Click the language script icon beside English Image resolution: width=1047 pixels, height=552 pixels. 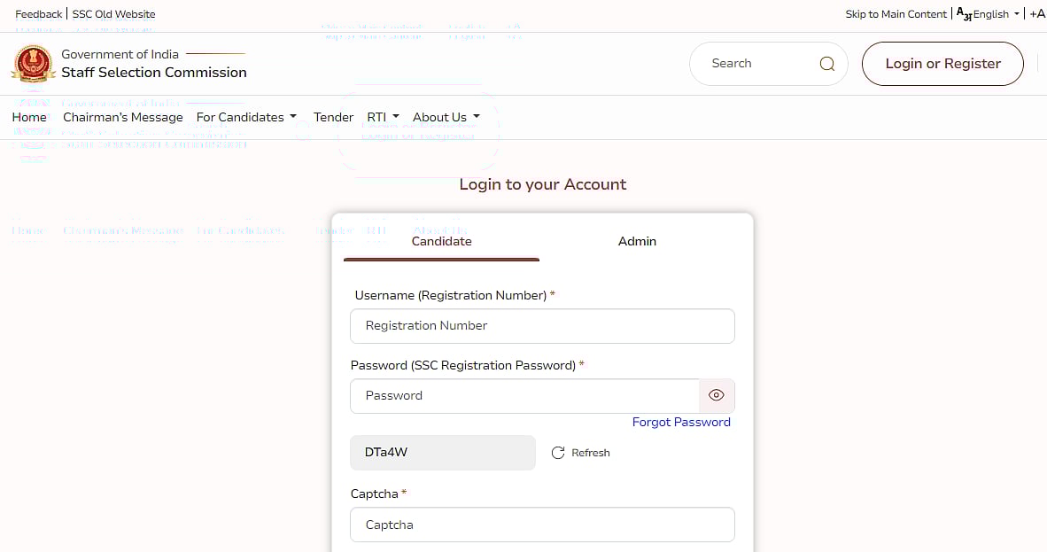(x=964, y=13)
